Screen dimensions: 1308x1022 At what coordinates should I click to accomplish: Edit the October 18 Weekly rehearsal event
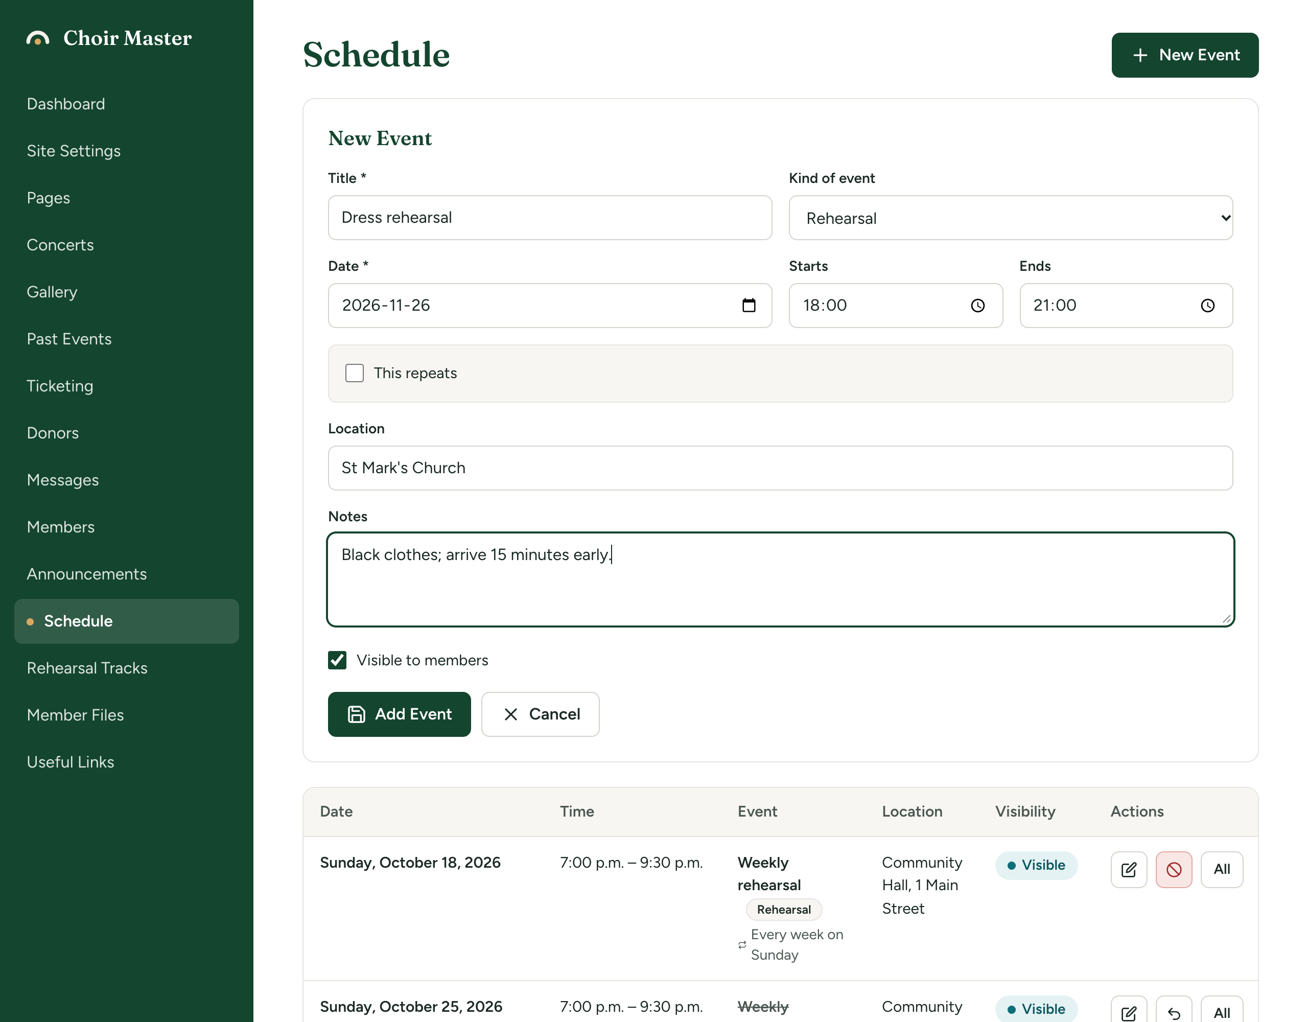1128,869
